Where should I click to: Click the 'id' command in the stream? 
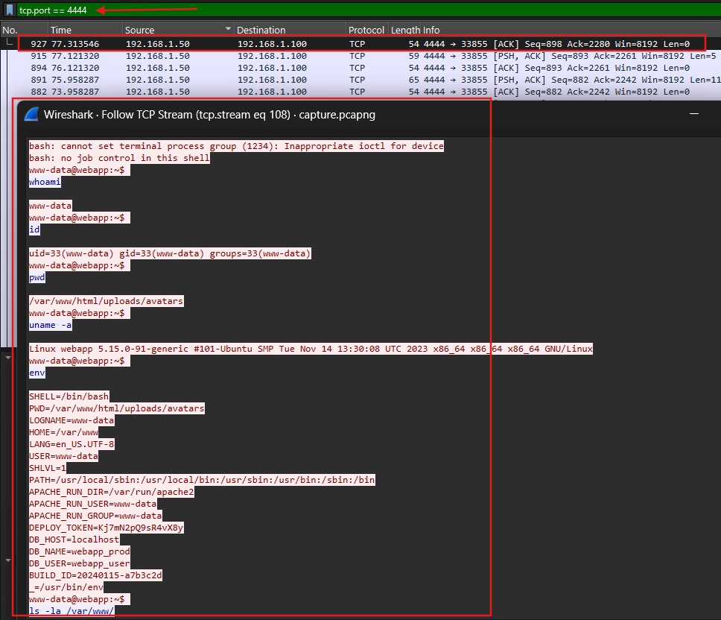point(34,230)
